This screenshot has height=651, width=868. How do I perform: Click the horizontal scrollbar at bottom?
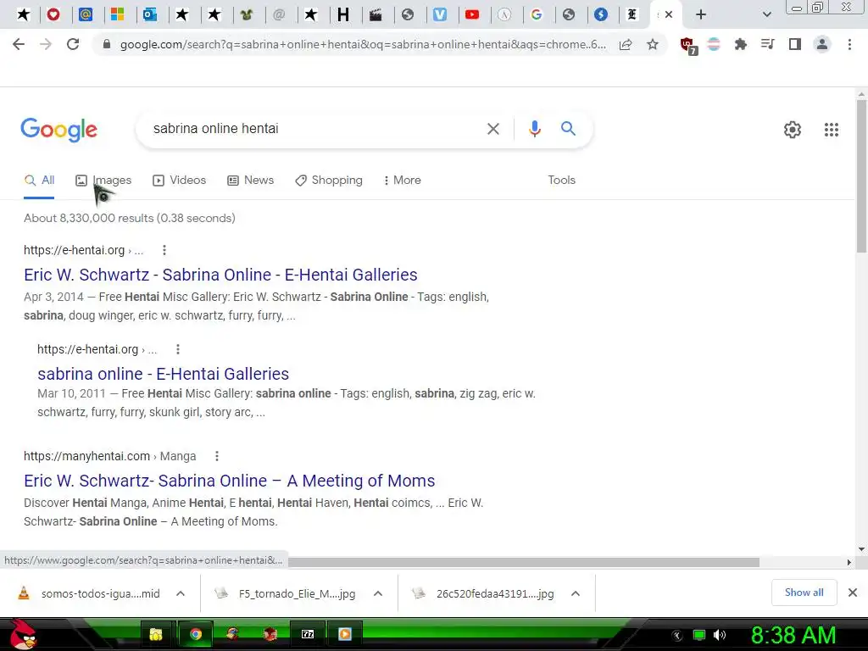tap(523, 563)
